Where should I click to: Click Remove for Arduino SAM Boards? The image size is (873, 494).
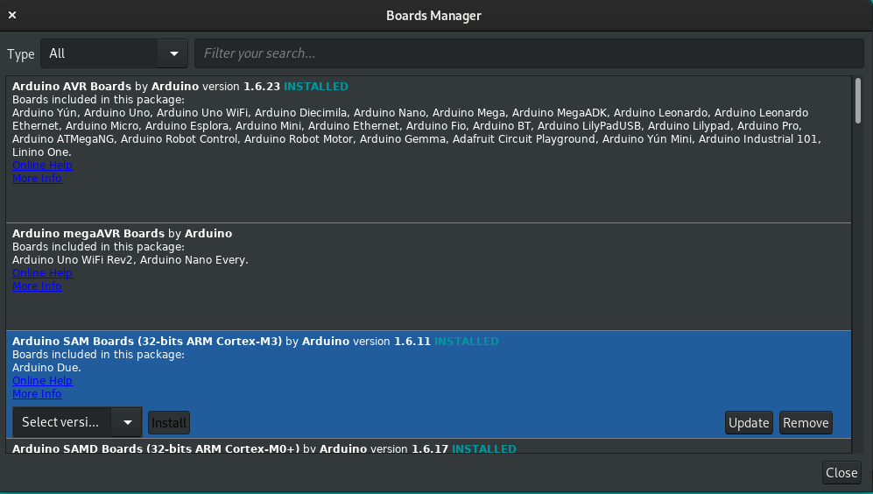806,423
